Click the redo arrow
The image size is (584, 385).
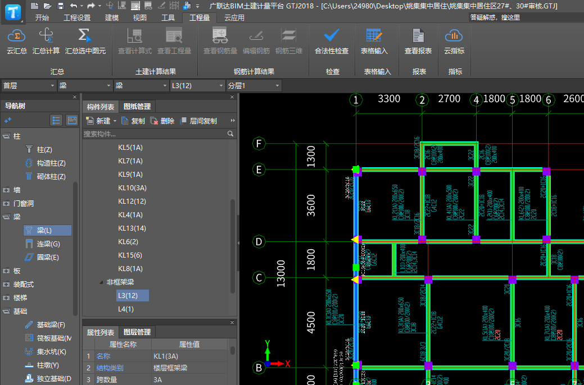[91, 6]
